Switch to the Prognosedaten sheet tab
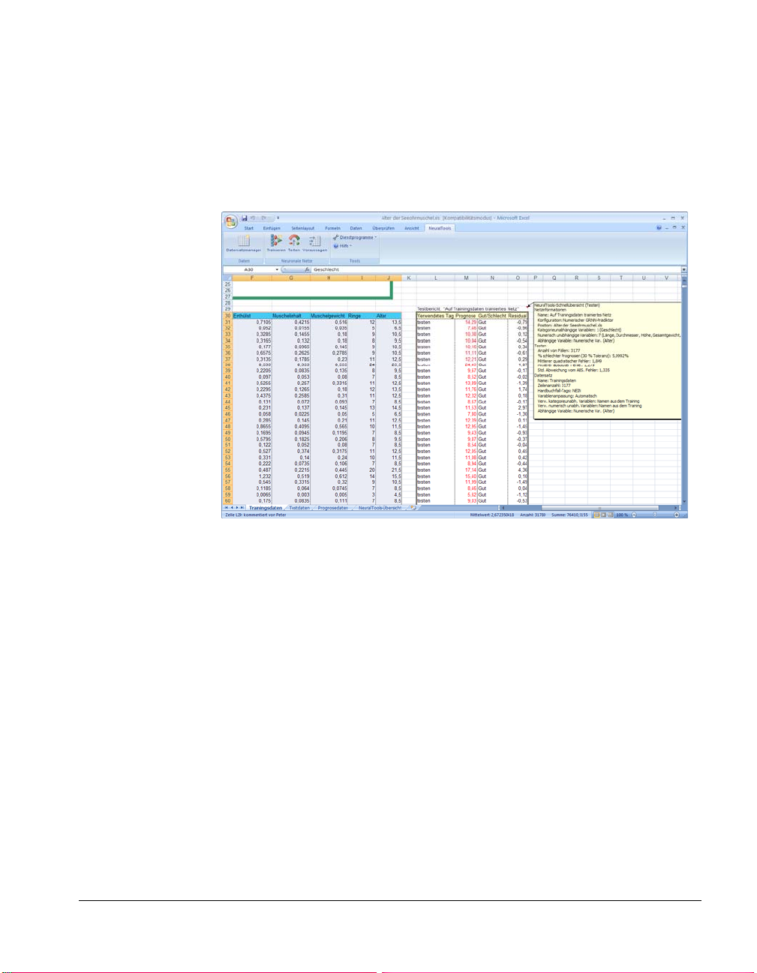 332,508
